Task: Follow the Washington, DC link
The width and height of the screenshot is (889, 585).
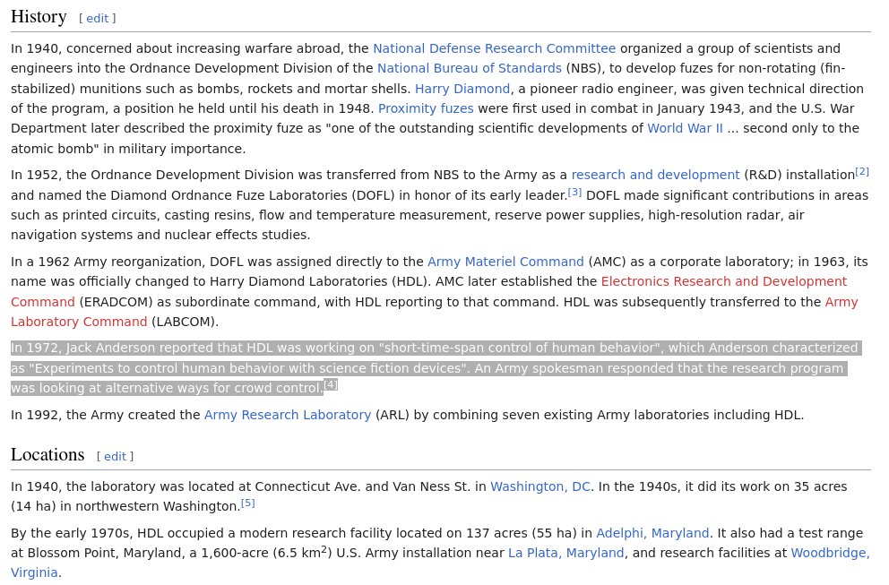Action: coord(539,486)
